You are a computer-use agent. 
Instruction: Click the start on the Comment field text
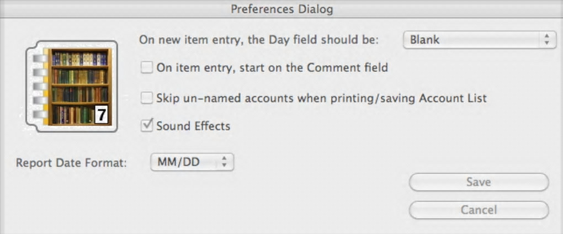[x=272, y=68]
